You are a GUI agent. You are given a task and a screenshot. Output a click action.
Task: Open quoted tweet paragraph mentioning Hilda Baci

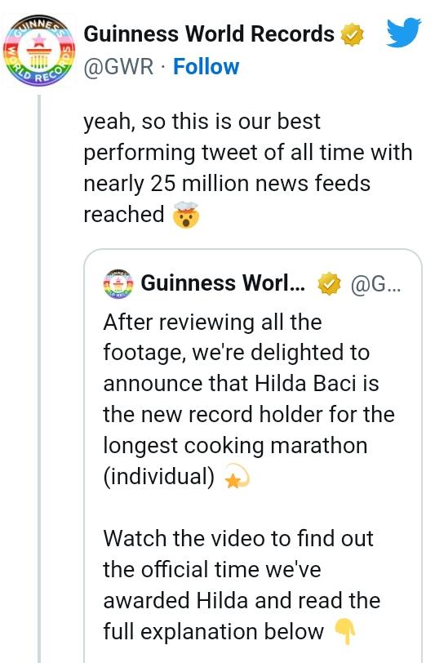point(249,399)
